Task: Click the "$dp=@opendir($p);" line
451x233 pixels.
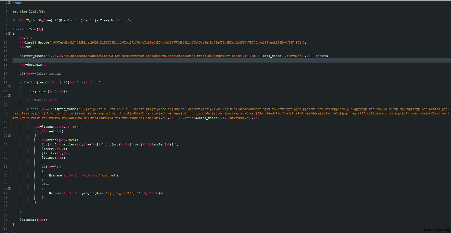Action: (x=35, y=65)
